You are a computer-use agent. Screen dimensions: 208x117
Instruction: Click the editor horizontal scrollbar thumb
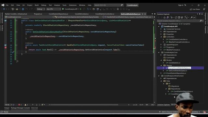pos(84,105)
